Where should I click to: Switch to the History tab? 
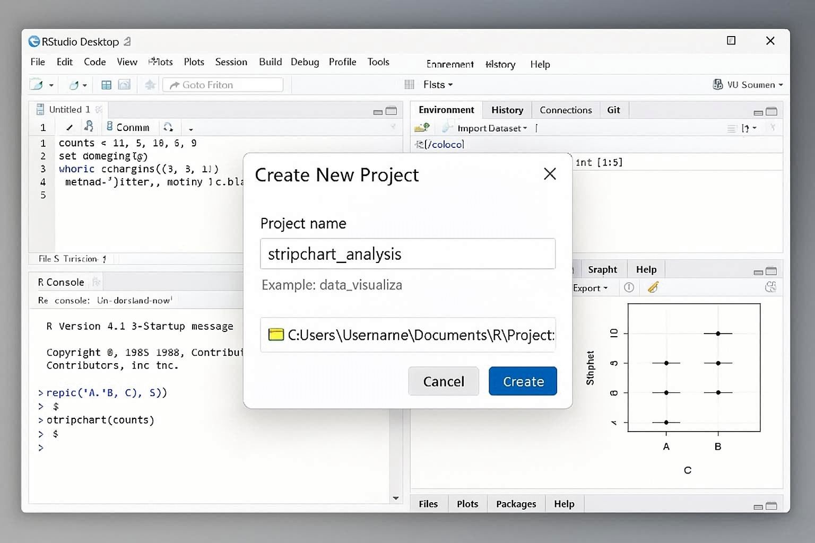[x=506, y=110]
